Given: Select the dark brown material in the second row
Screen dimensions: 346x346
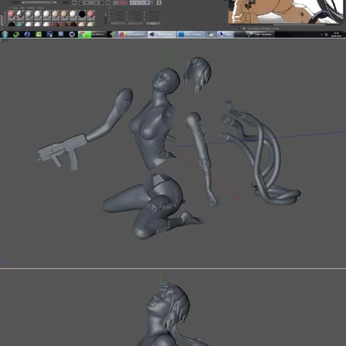Looking at the screenshot, I should coord(73,24).
